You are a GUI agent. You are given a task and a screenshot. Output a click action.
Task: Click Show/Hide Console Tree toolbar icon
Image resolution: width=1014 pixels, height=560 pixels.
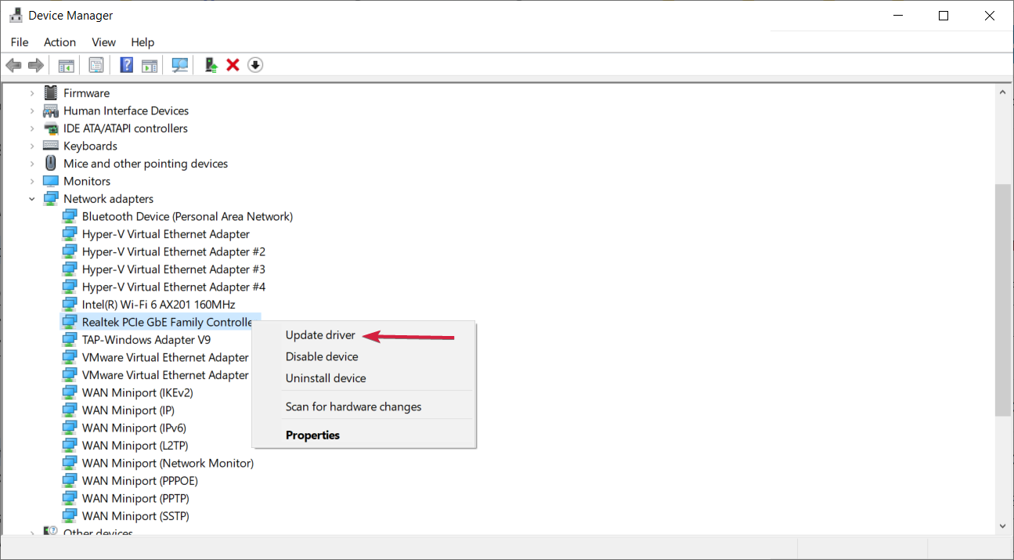tap(67, 65)
